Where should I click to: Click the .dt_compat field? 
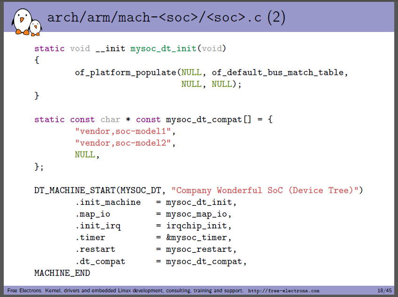click(100, 261)
